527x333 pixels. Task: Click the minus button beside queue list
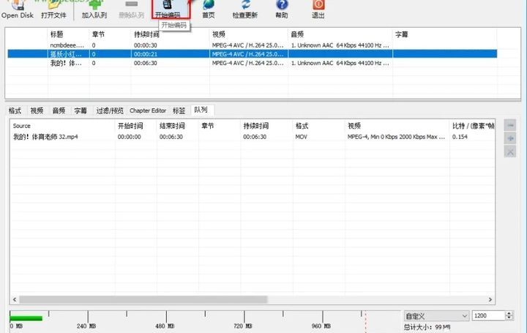[510, 125]
